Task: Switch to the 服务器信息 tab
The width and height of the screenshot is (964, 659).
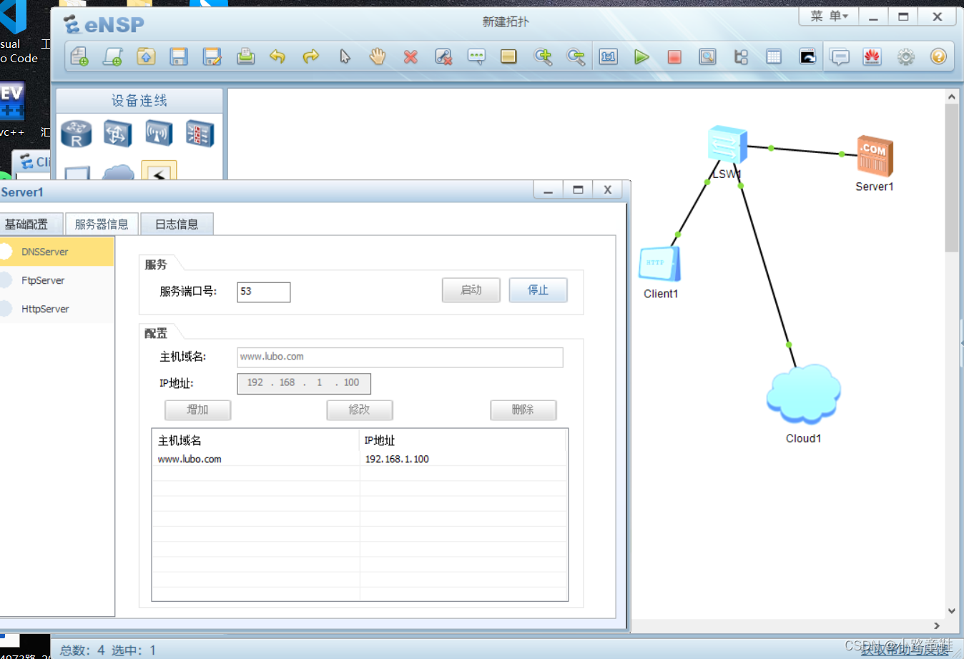Action: click(102, 224)
